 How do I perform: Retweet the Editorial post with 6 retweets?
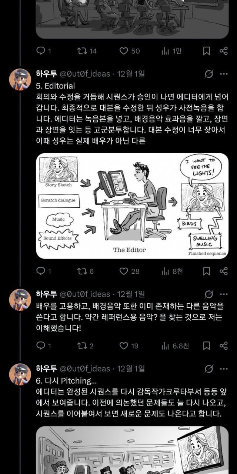tap(85, 271)
